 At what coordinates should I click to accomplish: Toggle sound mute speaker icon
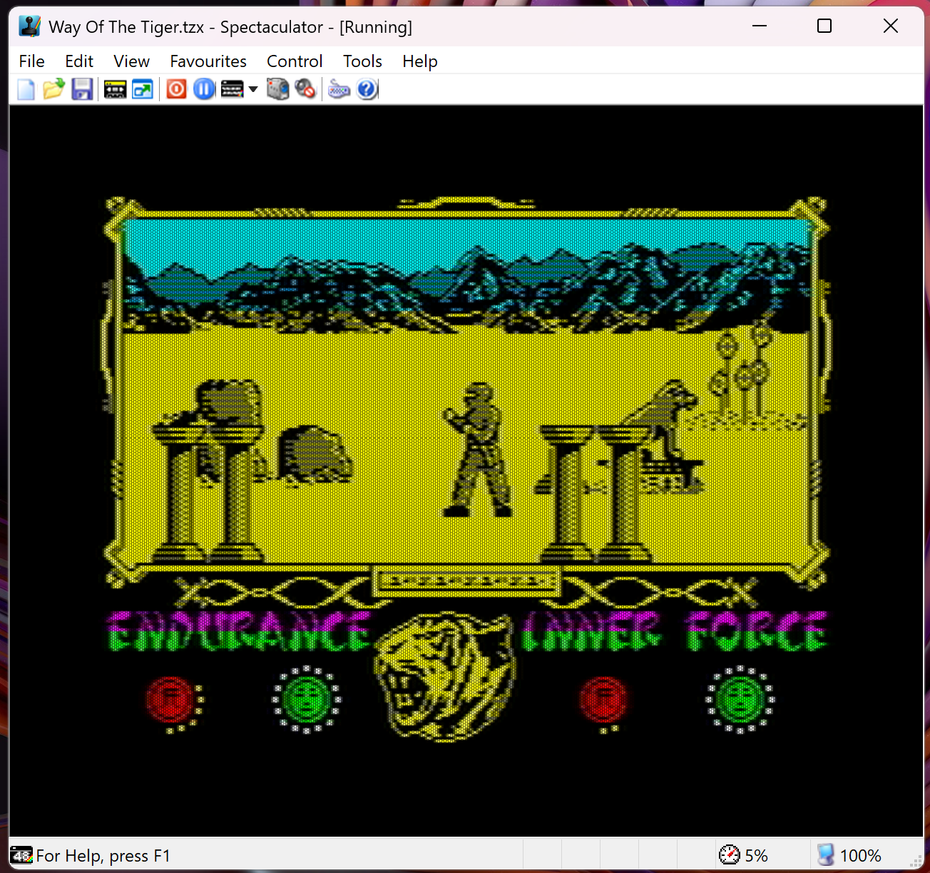pos(305,90)
